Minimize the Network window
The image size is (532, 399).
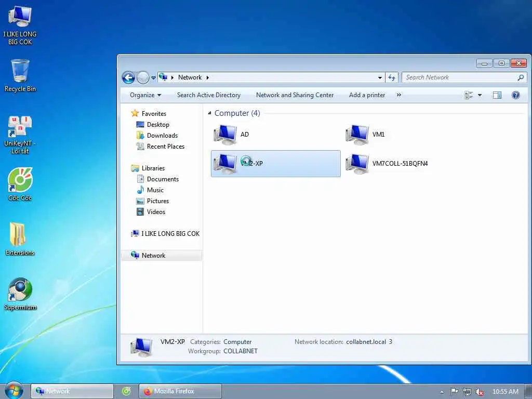pos(484,63)
